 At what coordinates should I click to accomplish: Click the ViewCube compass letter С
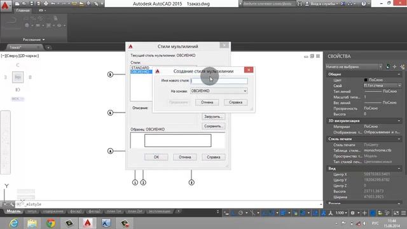click(x=18, y=65)
